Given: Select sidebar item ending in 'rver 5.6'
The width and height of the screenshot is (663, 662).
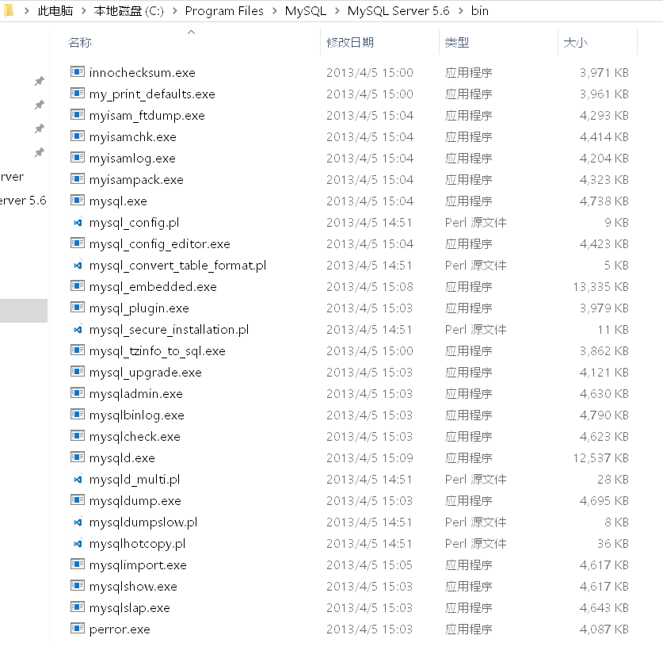Looking at the screenshot, I should click(23, 201).
